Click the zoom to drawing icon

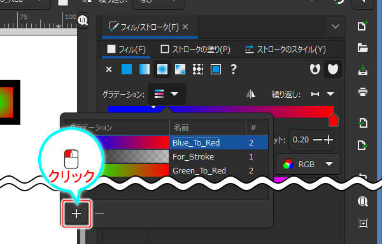pos(363,223)
